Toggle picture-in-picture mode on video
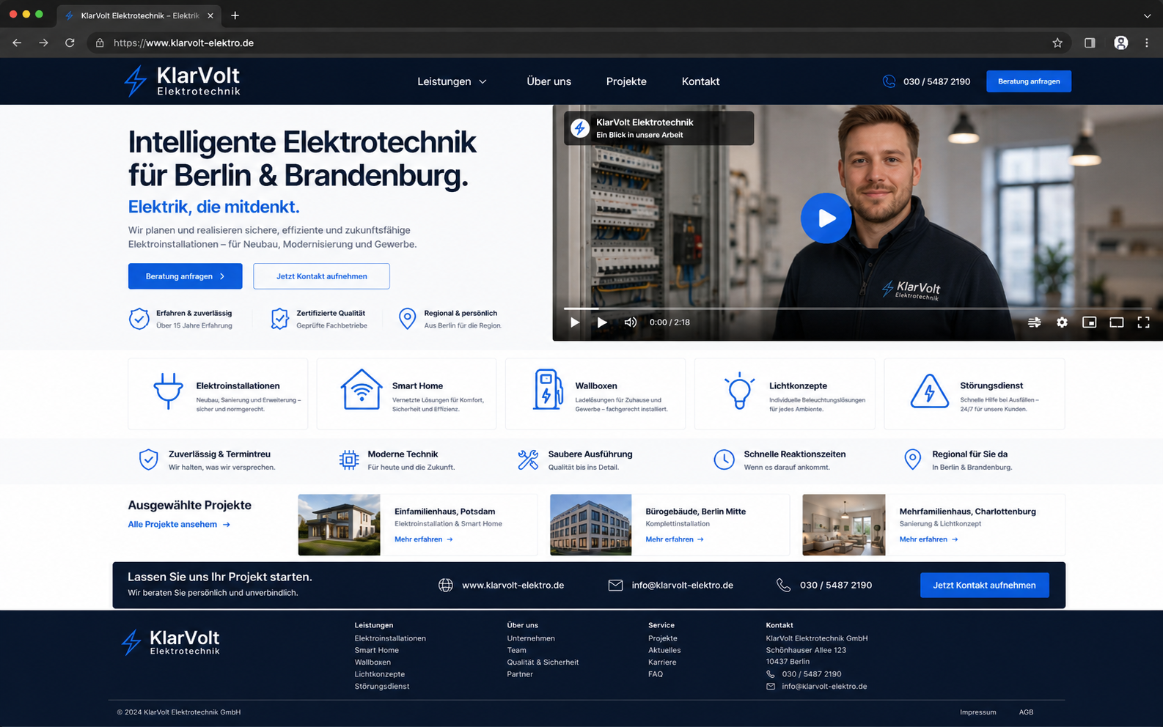This screenshot has height=727, width=1163. pyautogui.click(x=1090, y=322)
